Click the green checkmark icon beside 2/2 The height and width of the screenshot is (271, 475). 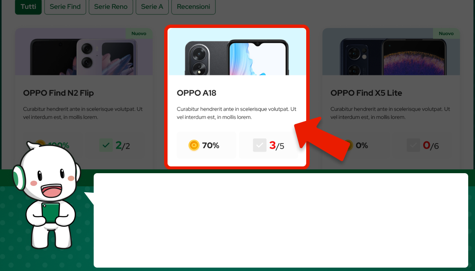106,145
